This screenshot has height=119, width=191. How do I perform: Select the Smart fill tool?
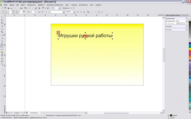(x=2, y=31)
